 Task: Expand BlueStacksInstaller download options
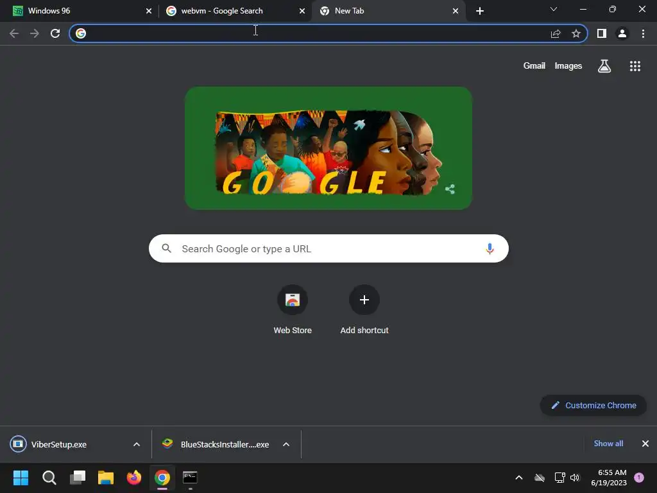click(286, 444)
